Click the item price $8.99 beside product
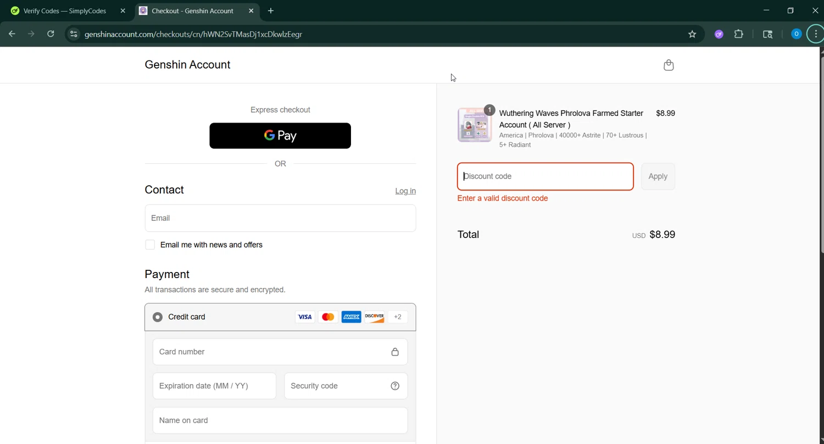Viewport: 824px width, 444px height. 665,113
